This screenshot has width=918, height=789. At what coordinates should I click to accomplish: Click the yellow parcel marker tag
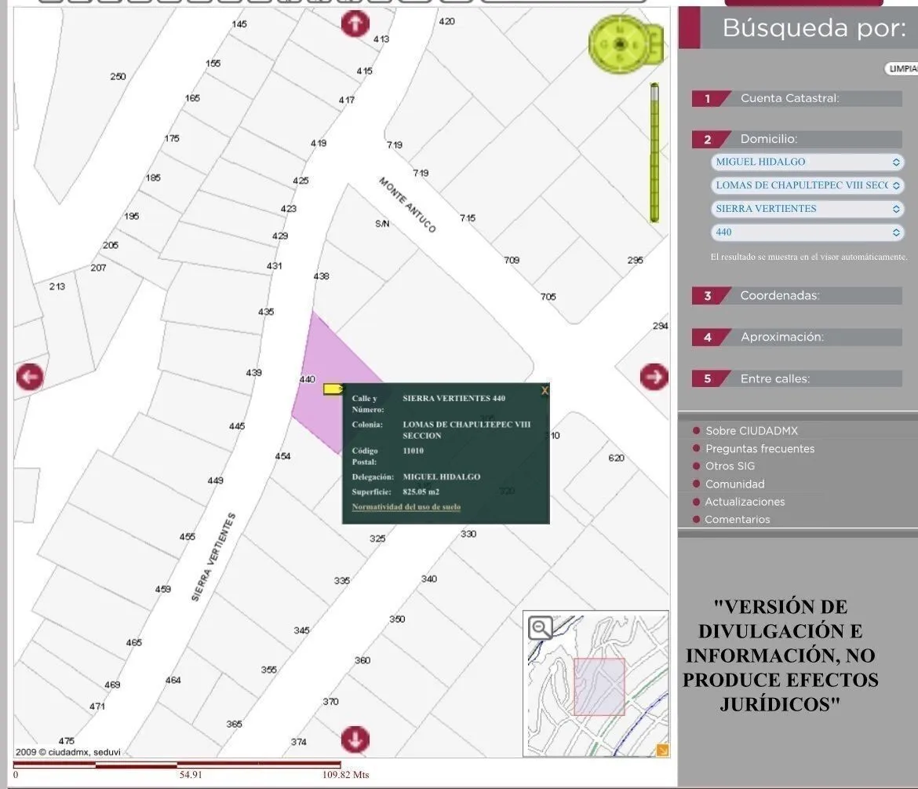pos(333,389)
